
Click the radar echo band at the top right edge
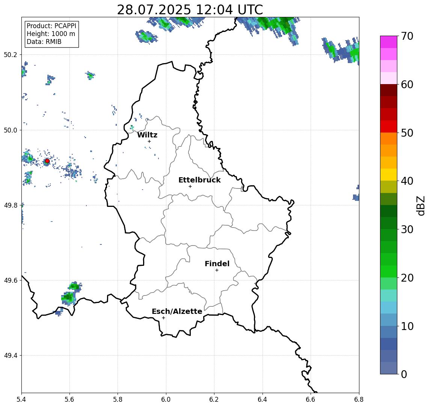(x=341, y=50)
